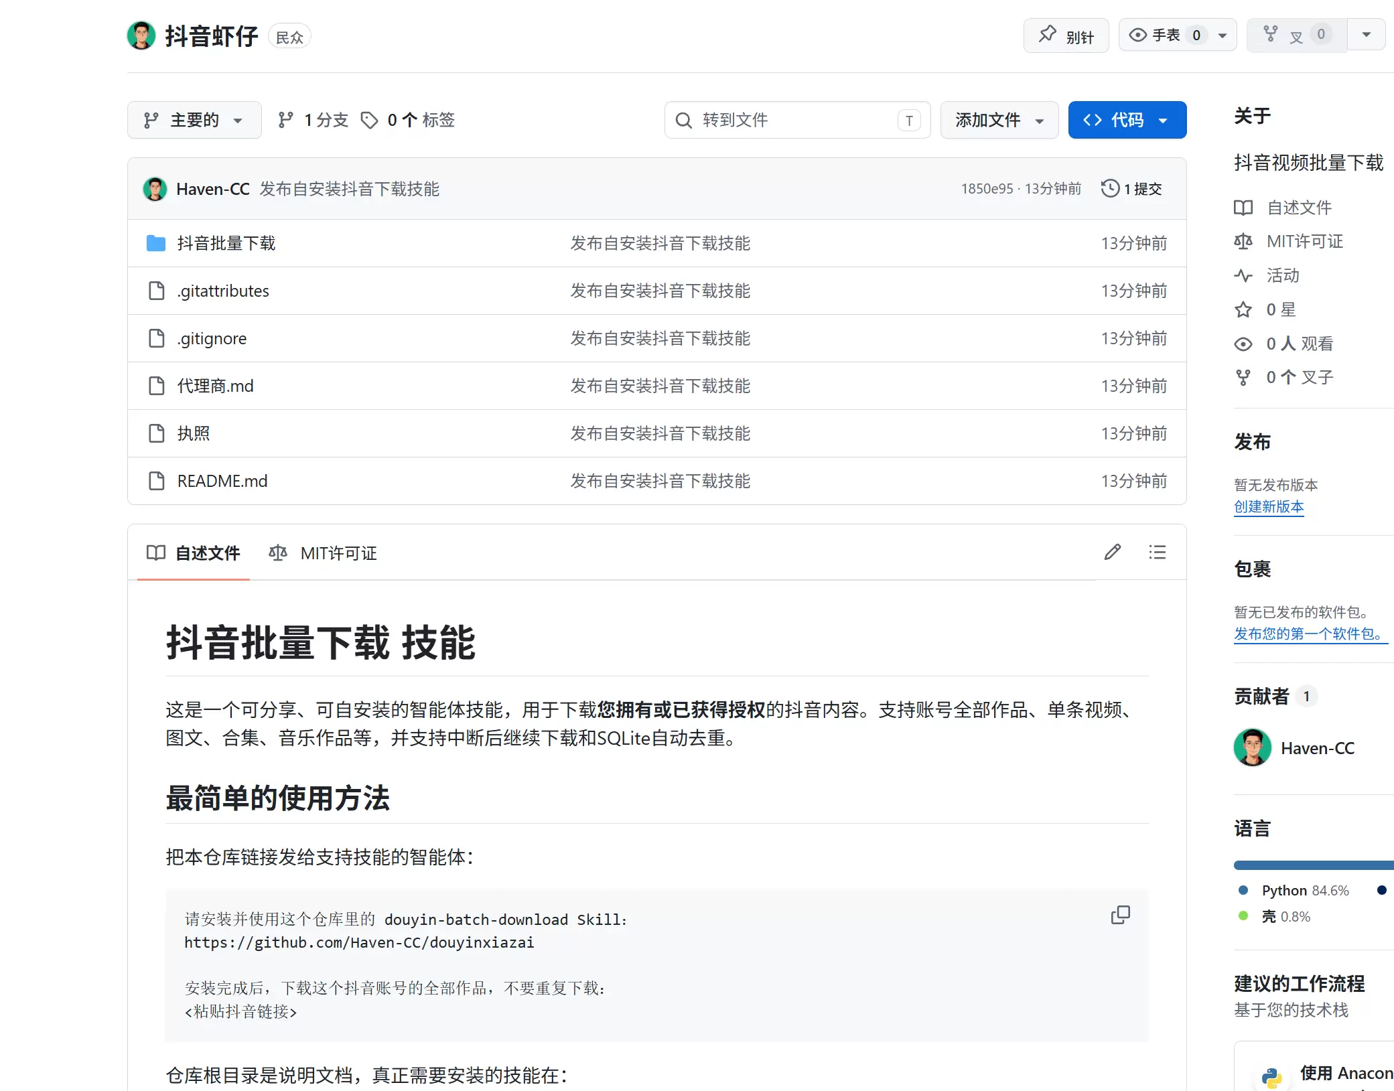Click the file icon beside 执照
The height and width of the screenshot is (1091, 1394).
tap(156, 433)
